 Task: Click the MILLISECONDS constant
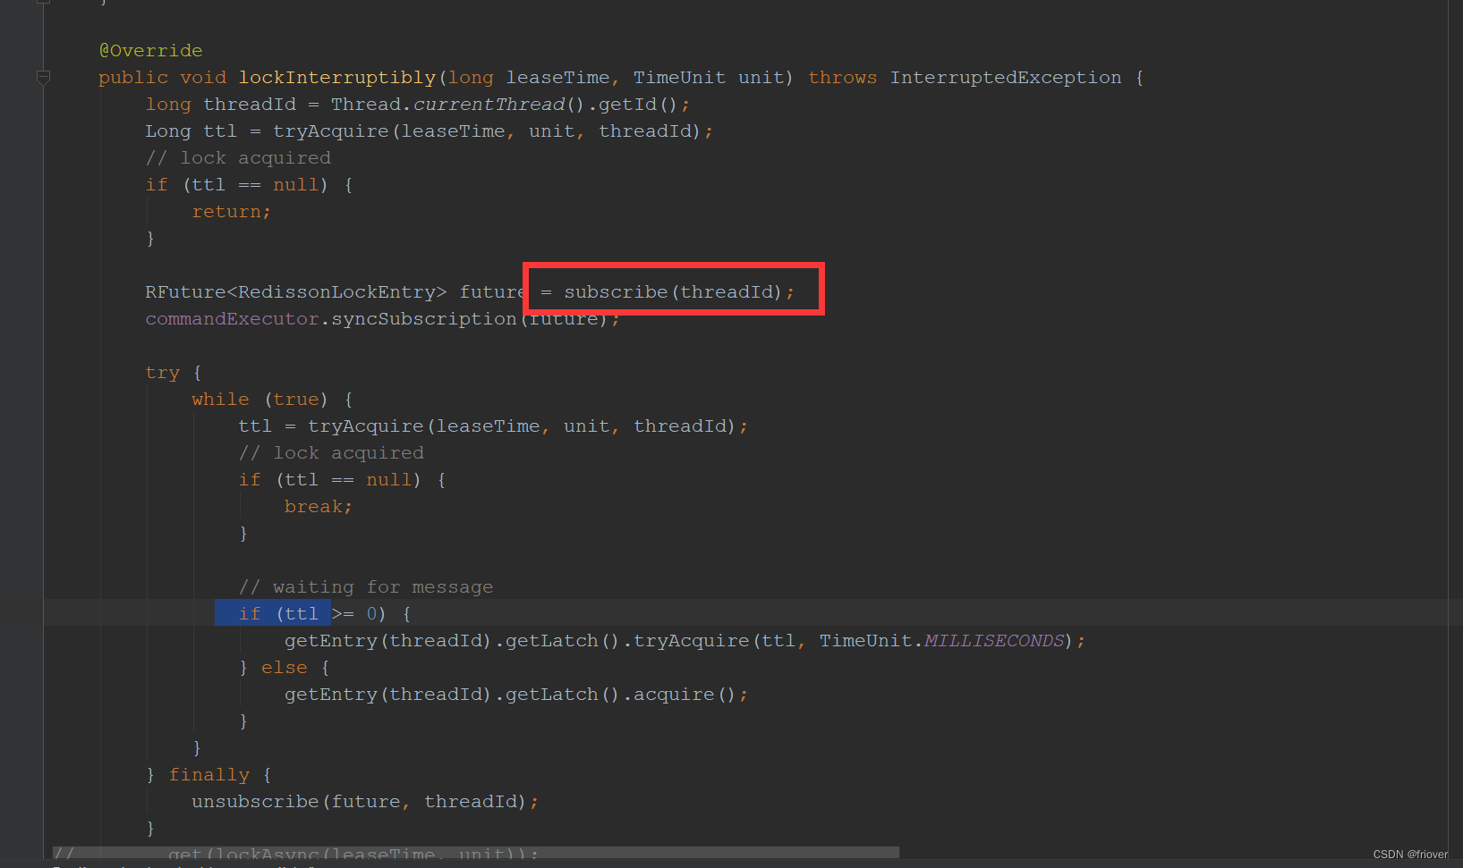coord(994,641)
